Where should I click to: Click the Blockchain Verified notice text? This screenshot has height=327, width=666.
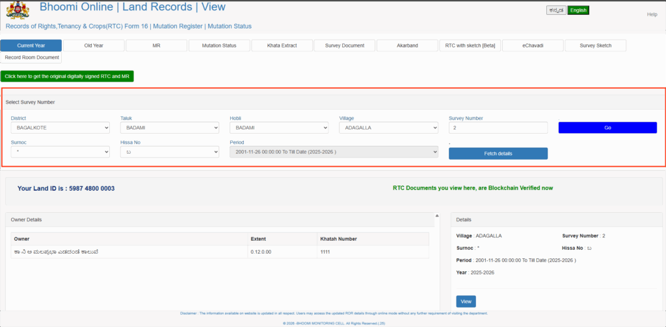pos(473,188)
